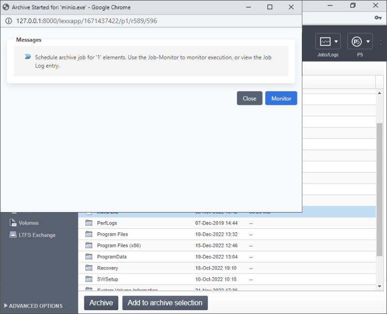The width and height of the screenshot is (387, 314).
Task: Click the file list scroll down arrow
Action: [380, 286]
